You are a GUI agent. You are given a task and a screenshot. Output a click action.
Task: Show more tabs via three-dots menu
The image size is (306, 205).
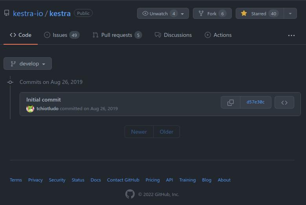(x=291, y=35)
